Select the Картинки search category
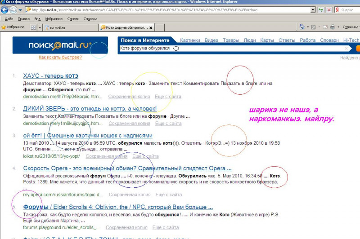This screenshot has height=239, width=360. [190, 40]
